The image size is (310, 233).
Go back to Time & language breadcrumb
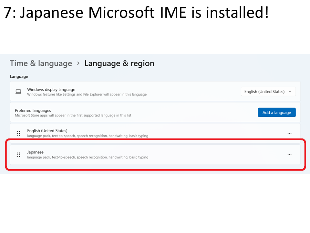[41, 63]
